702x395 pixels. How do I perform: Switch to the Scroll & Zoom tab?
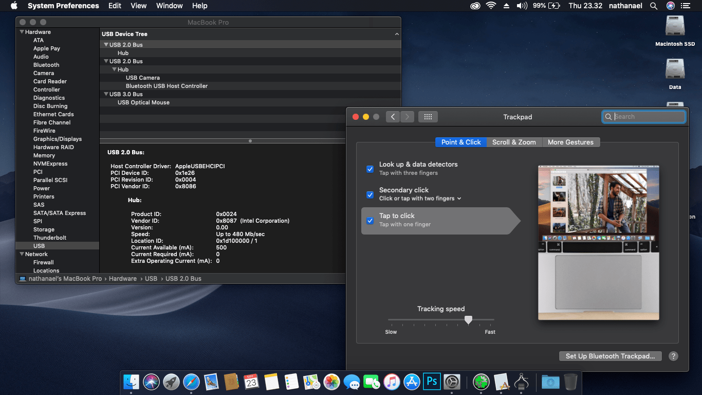tap(514, 142)
